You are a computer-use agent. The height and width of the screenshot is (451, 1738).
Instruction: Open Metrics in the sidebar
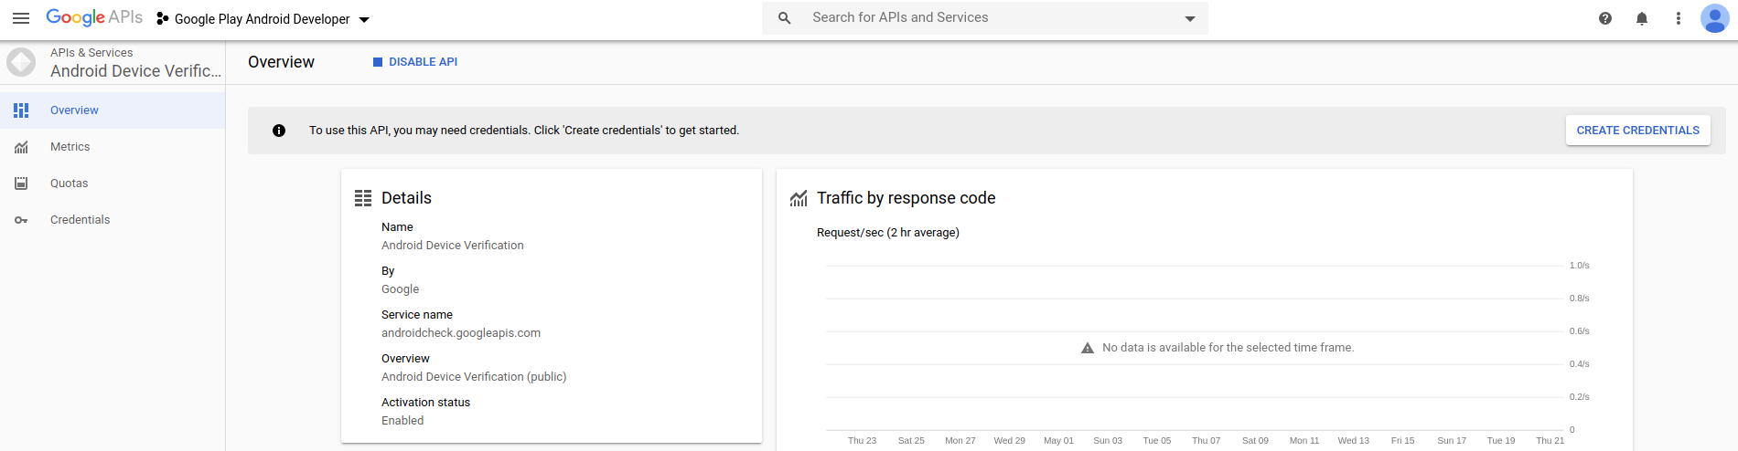click(x=70, y=147)
